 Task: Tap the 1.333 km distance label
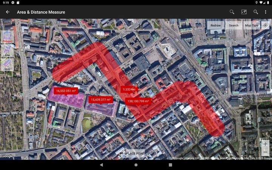[x=129, y=89]
